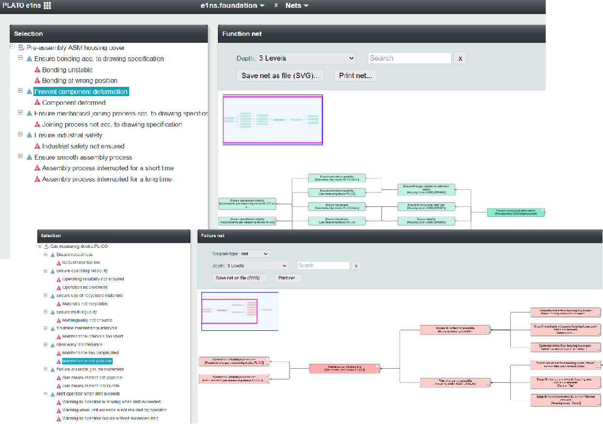This screenshot has height=424, width=603.
Task: Click Pre-assembly ASM housing cover root icon
Action: [21, 48]
